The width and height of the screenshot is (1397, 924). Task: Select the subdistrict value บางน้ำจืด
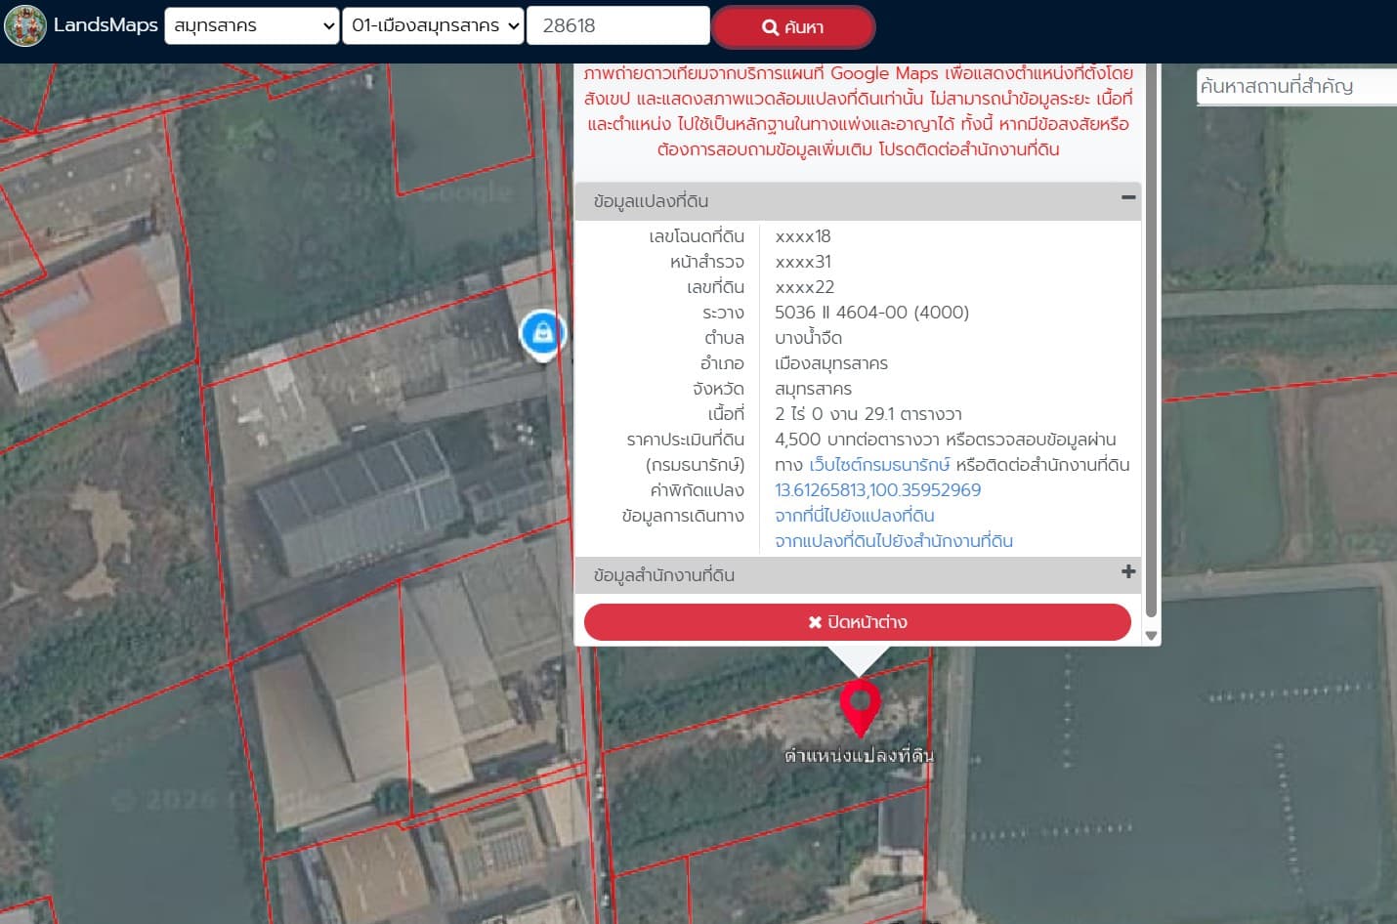click(808, 338)
